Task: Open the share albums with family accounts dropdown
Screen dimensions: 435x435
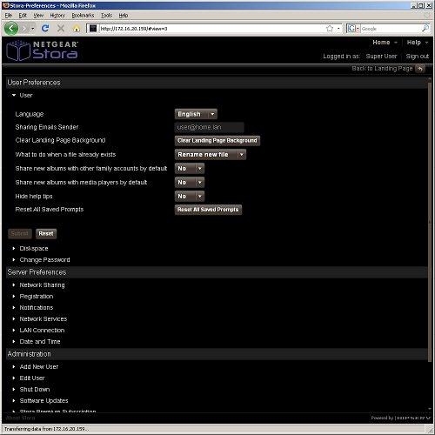Action: click(190, 168)
